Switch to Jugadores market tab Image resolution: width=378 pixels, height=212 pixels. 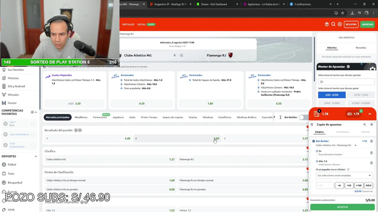(118, 117)
